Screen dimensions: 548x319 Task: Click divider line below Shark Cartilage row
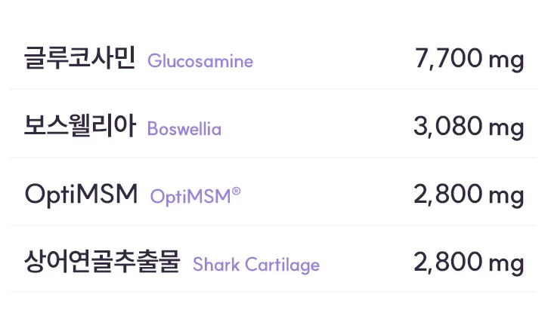(274, 292)
